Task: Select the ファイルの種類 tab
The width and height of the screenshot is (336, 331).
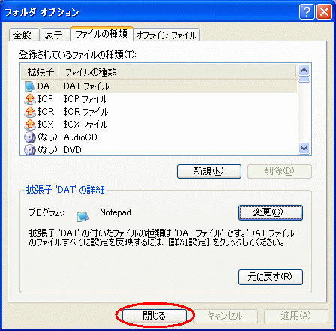Action: [x=102, y=34]
